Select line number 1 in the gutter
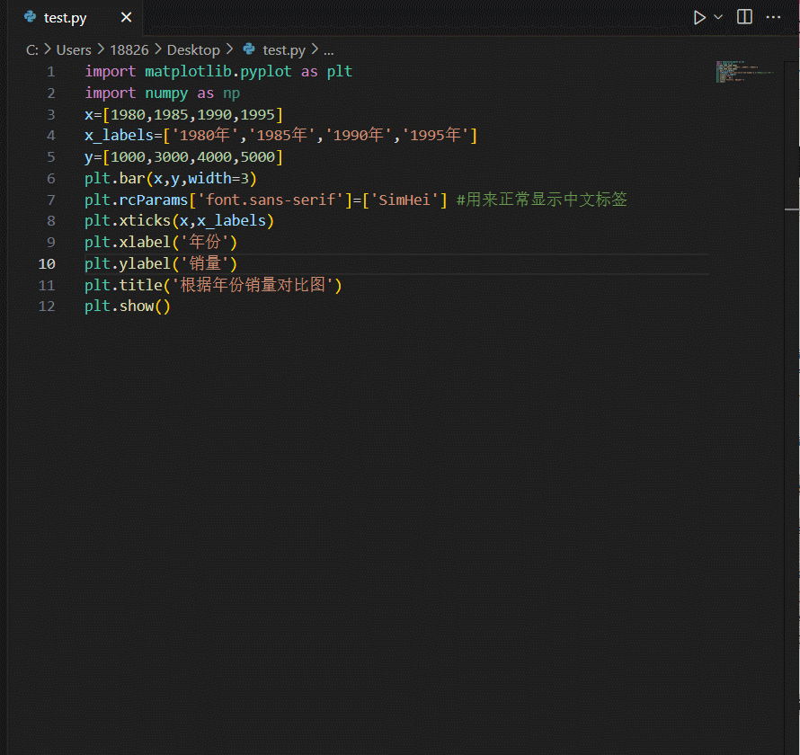 50,72
